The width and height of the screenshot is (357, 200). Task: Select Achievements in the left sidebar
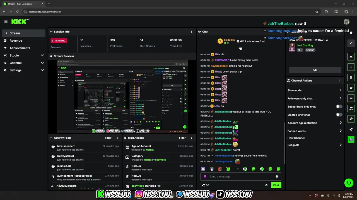click(23, 48)
